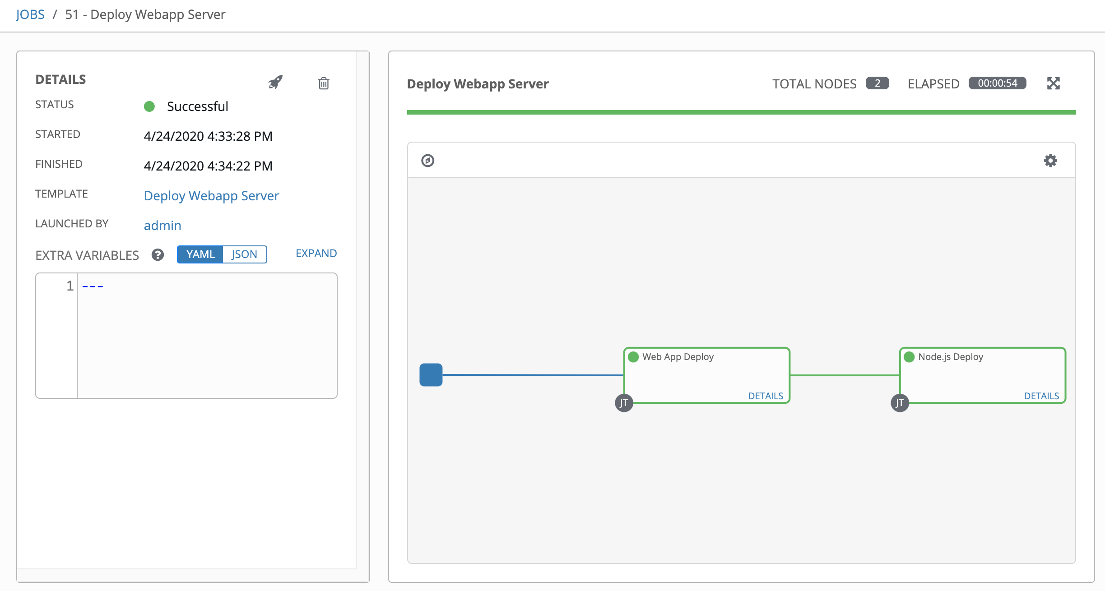Click the Deploy Webapp Server workflow heading

coord(478,84)
